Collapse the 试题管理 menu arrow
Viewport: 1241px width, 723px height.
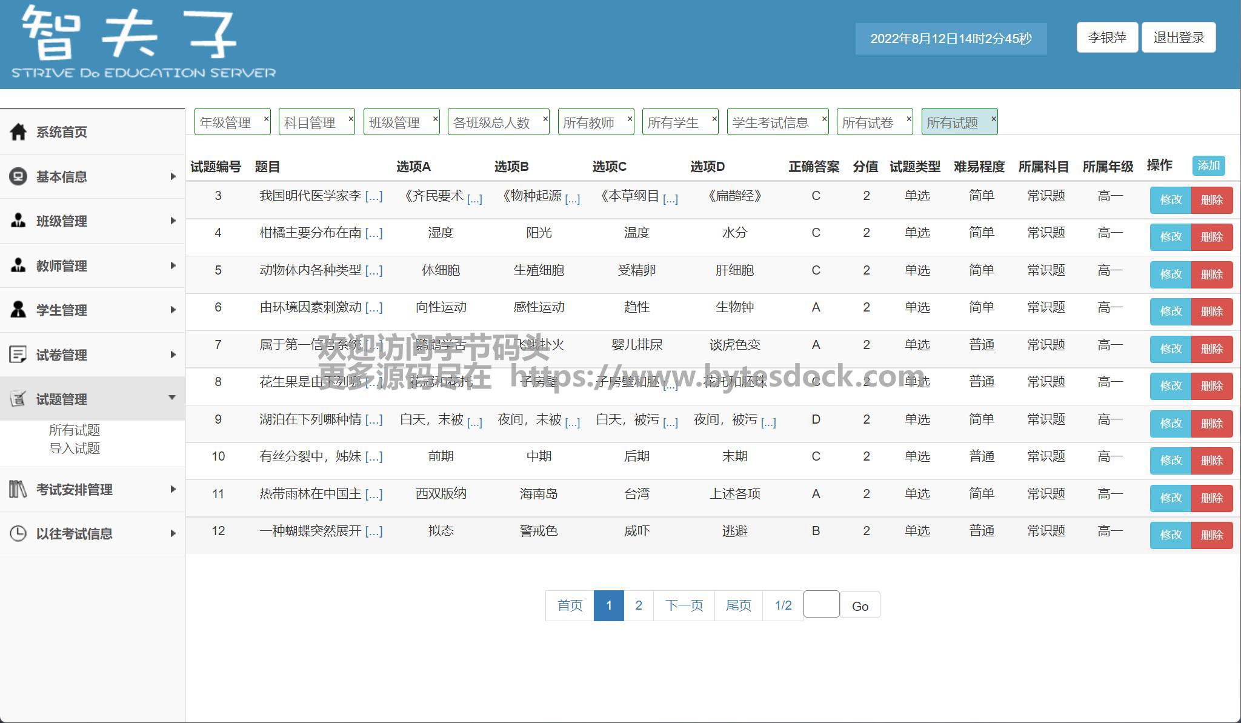[x=172, y=398]
